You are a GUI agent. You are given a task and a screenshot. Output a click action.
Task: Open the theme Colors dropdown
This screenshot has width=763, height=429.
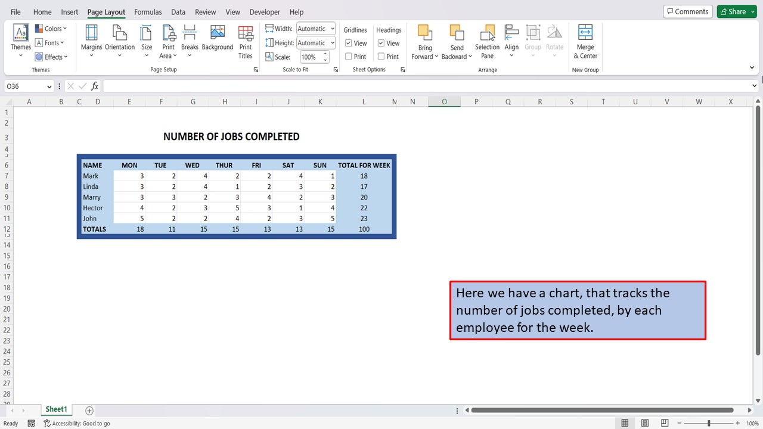[51, 29]
